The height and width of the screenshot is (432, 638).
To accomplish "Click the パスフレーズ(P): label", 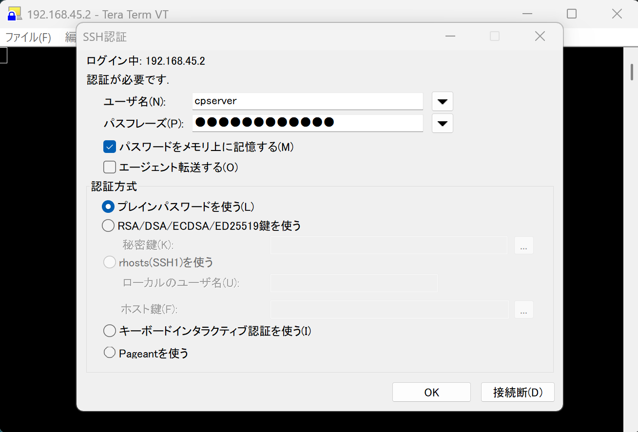I will pos(144,123).
